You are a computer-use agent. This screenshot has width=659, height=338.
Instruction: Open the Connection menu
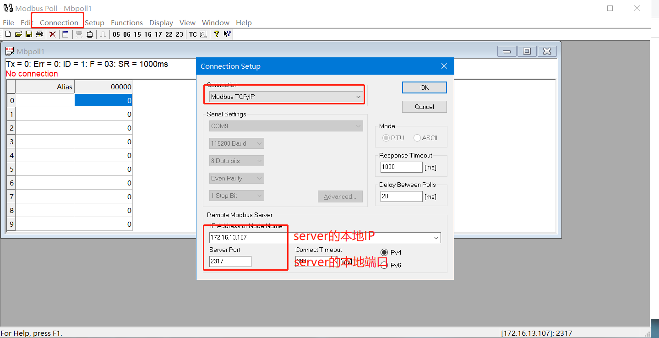pos(59,22)
